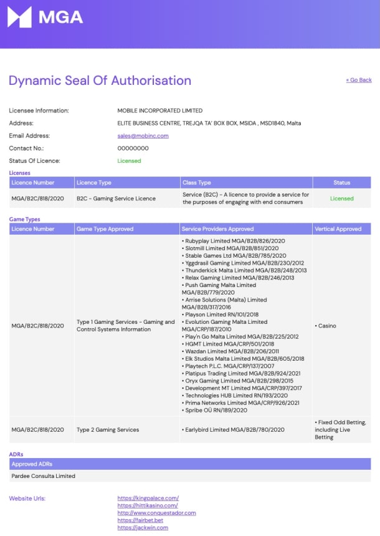
Task: Click the ADRs section label
Action: click(x=16, y=454)
